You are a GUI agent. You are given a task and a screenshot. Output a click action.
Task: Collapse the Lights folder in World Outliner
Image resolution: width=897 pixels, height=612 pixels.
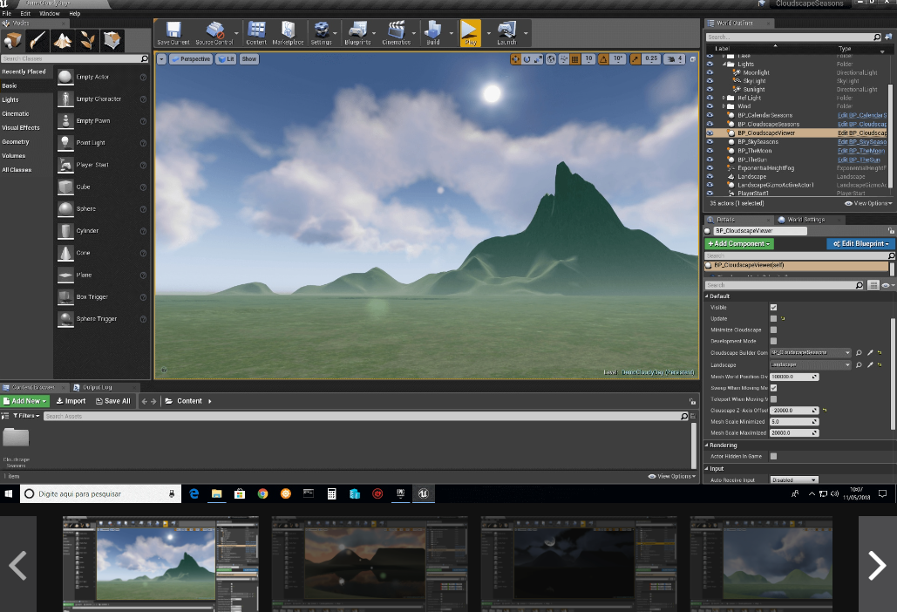click(x=724, y=64)
